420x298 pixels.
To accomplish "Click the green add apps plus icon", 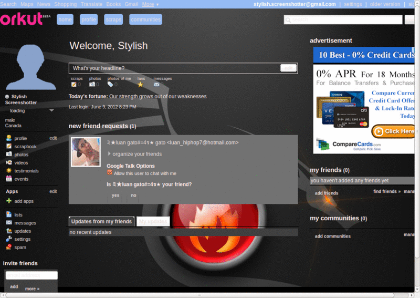I will 9,201.
